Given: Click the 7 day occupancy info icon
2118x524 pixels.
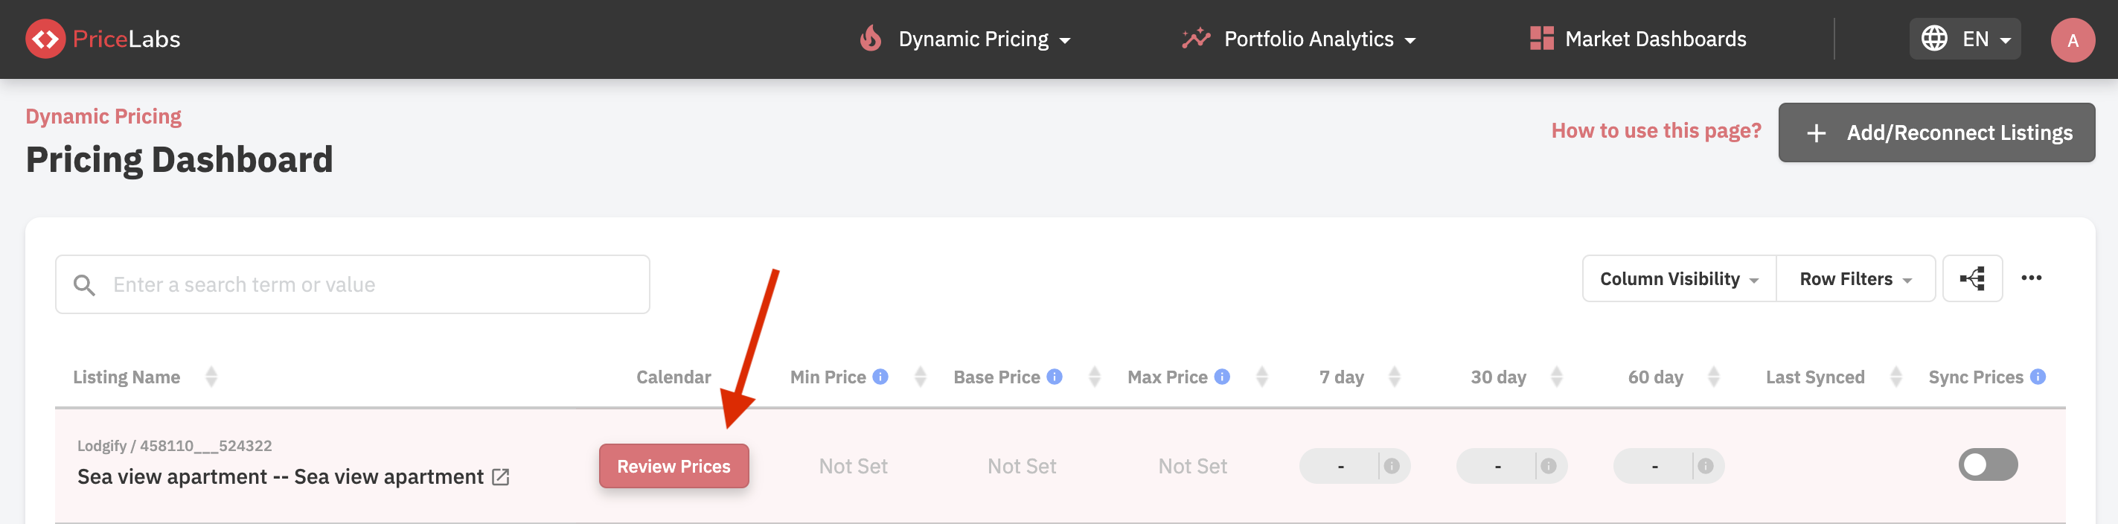Looking at the screenshot, I should [1391, 467].
